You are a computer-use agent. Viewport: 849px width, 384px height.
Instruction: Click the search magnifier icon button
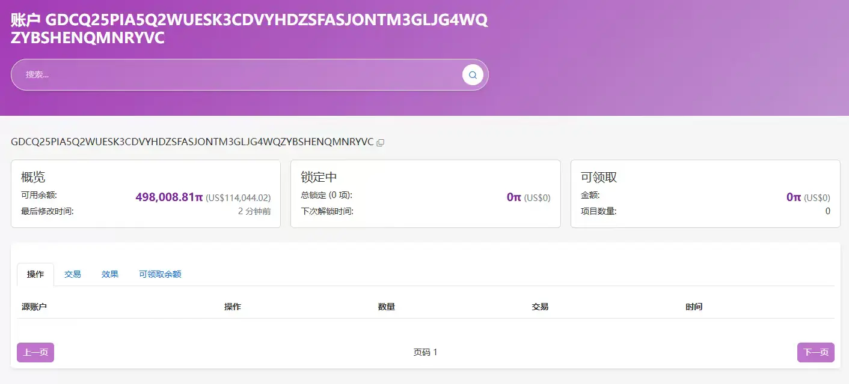point(473,75)
